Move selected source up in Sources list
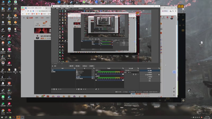The image size is (212, 119). coord(83,89)
